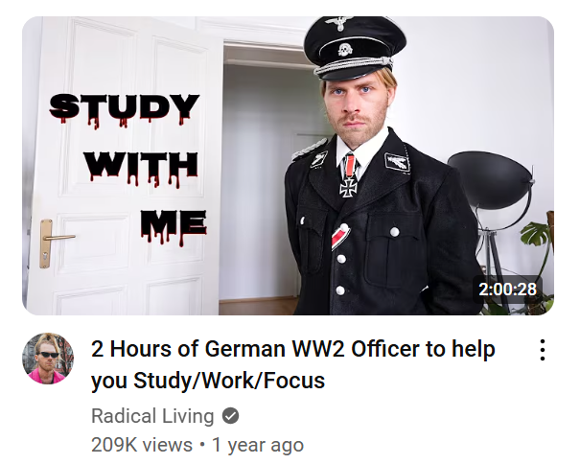Image resolution: width=580 pixels, height=464 pixels.
Task: Click the 2:00:28 duration badge
Action: [507, 289]
